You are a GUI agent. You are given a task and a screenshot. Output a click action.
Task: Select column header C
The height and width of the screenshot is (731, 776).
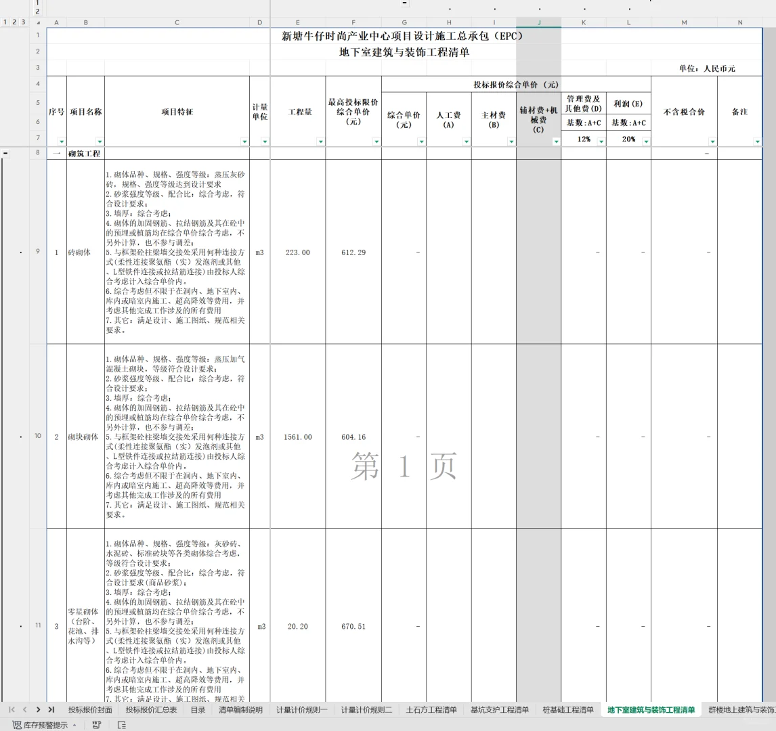pos(177,23)
